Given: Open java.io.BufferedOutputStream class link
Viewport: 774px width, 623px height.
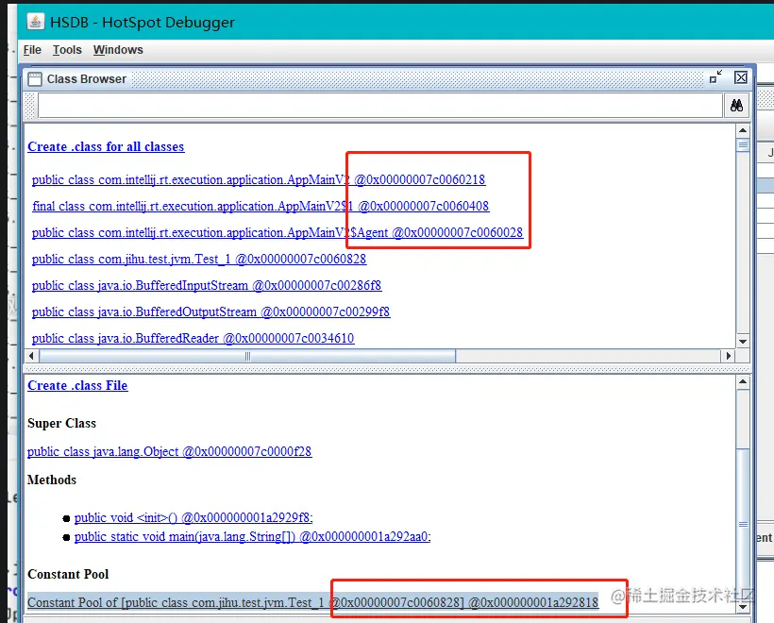Looking at the screenshot, I should coord(210,312).
